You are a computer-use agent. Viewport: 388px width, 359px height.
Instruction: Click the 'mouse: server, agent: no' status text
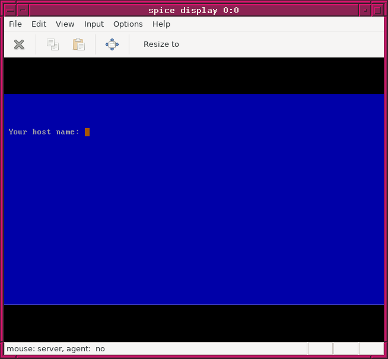click(56, 349)
